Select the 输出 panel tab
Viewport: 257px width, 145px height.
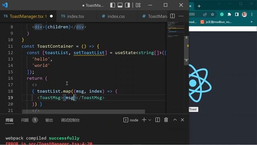[x=49, y=120]
